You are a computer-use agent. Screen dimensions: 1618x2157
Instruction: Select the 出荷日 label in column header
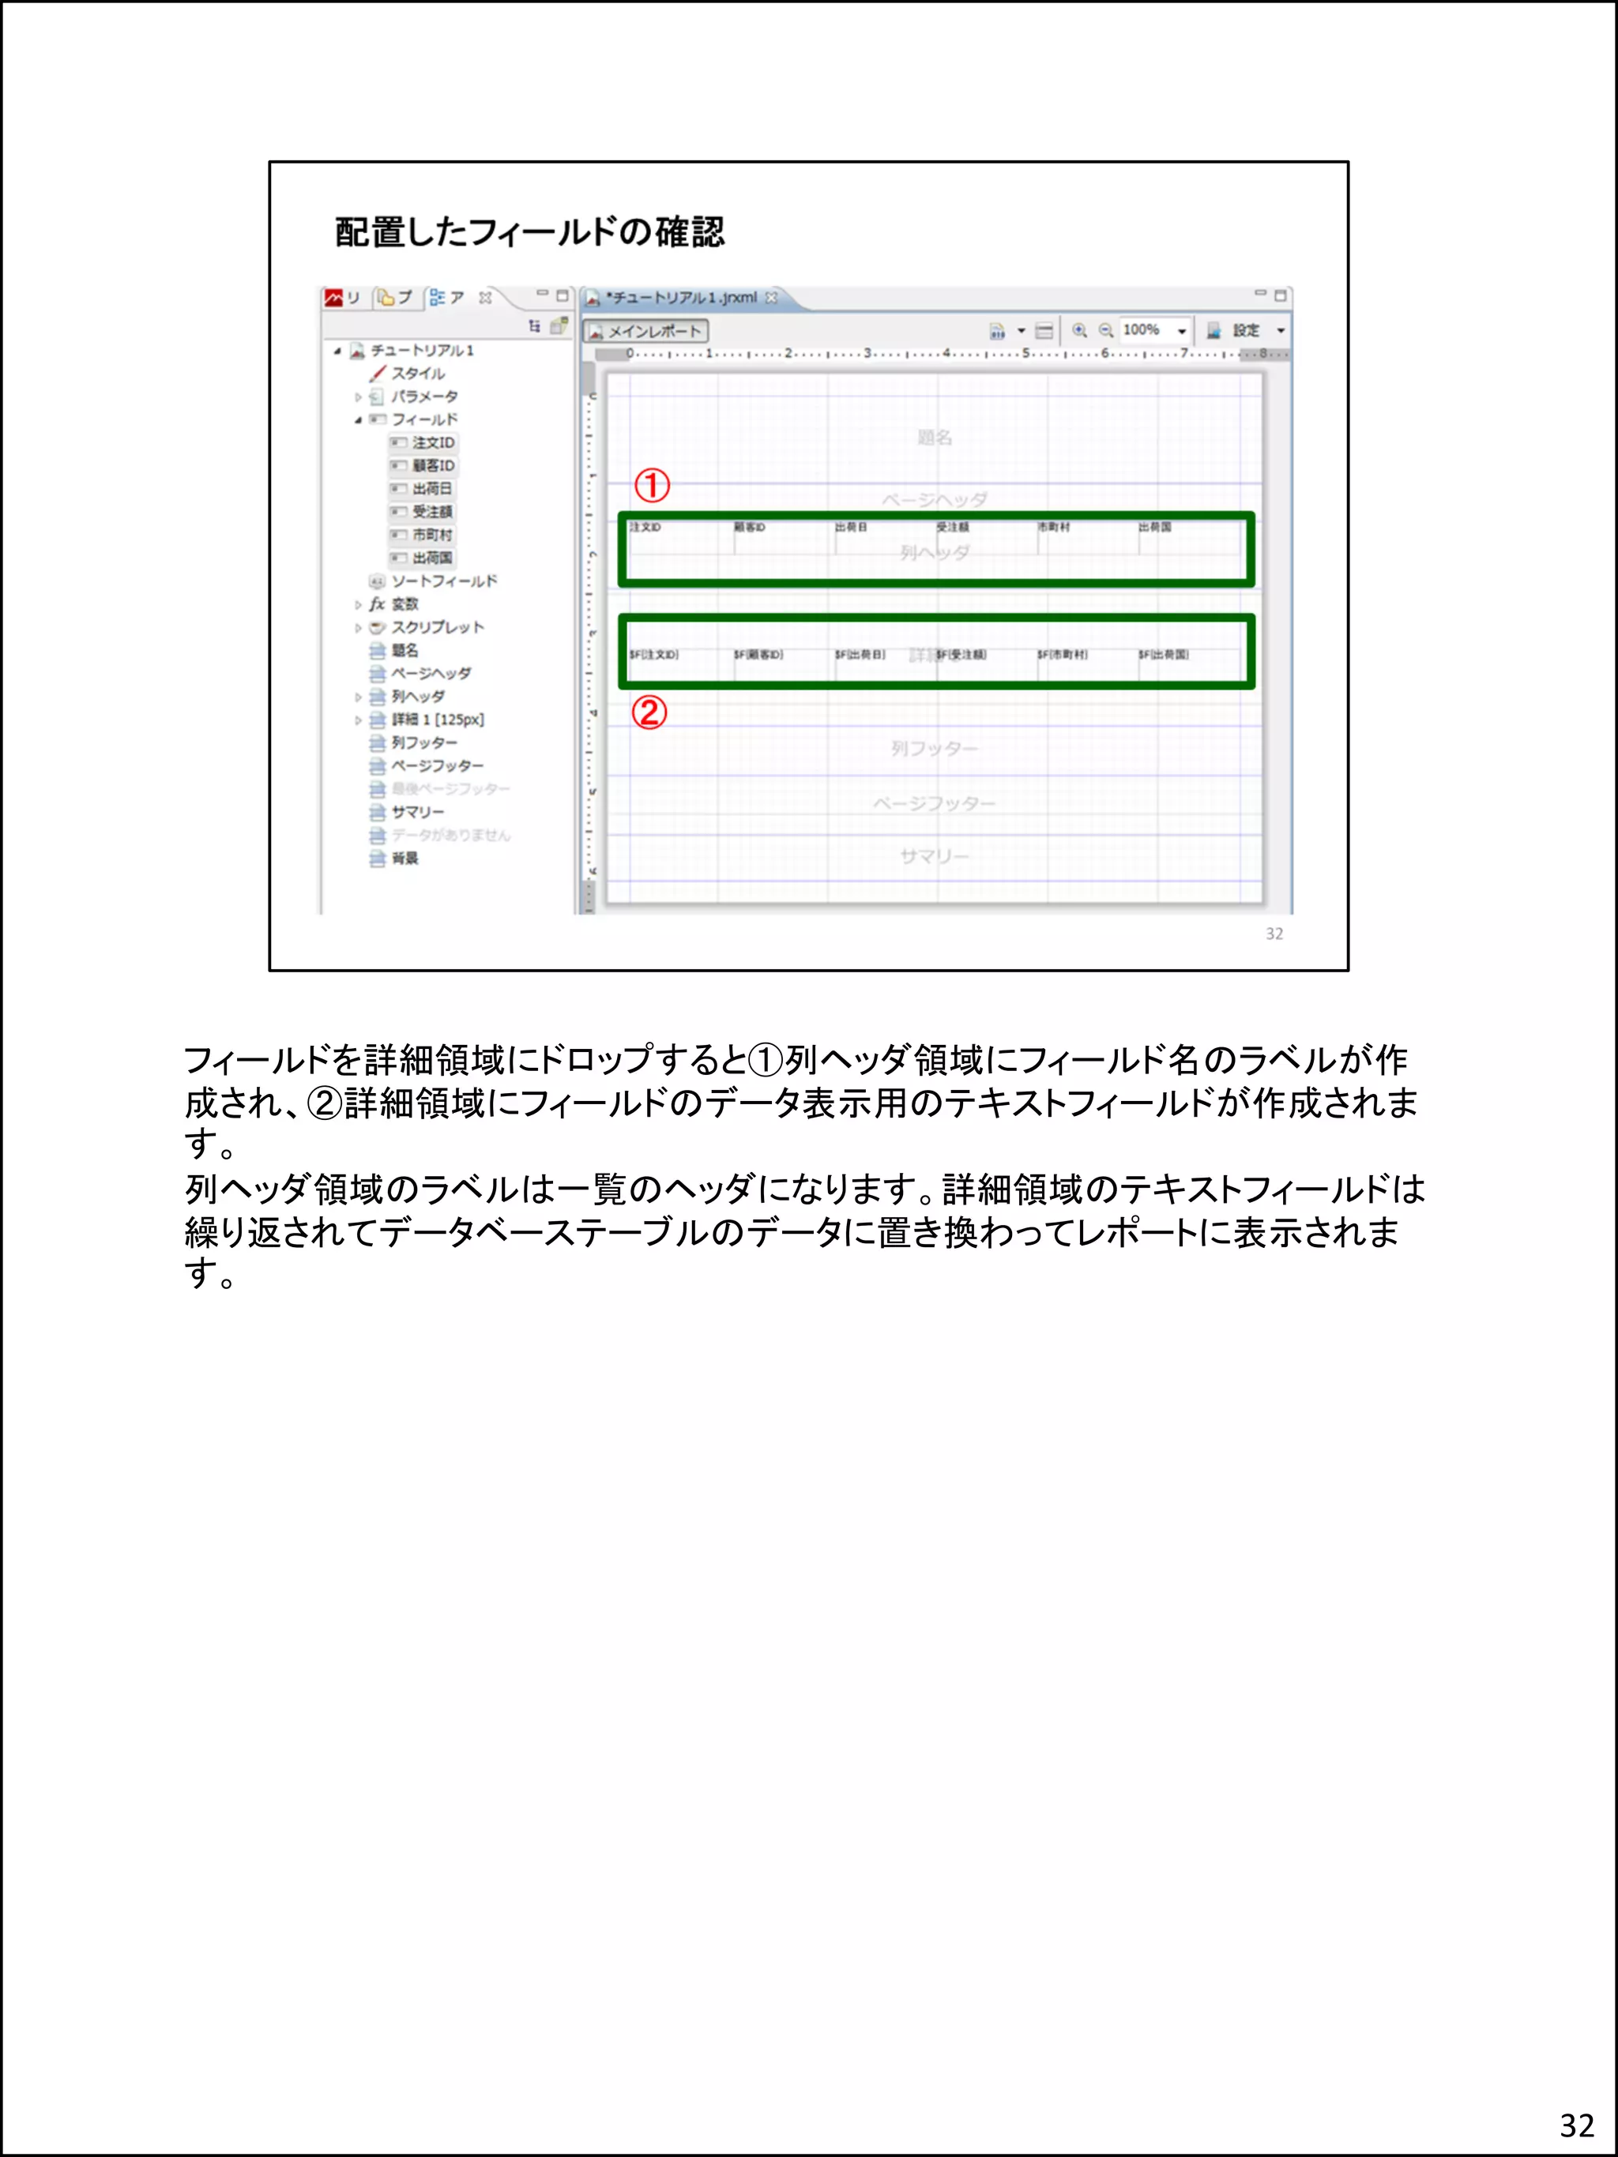[885, 537]
